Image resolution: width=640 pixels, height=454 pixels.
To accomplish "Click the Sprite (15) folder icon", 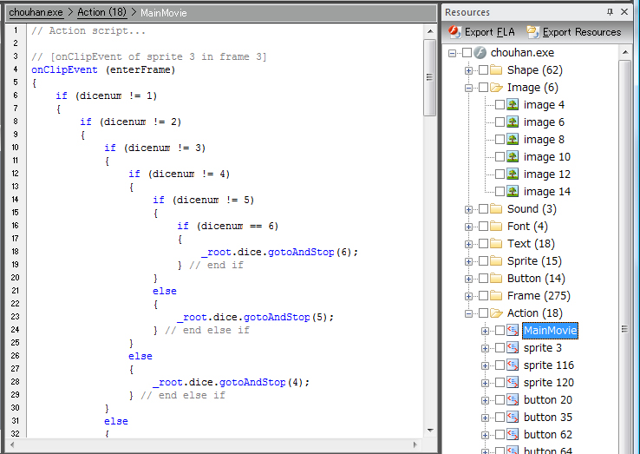I will point(496,260).
